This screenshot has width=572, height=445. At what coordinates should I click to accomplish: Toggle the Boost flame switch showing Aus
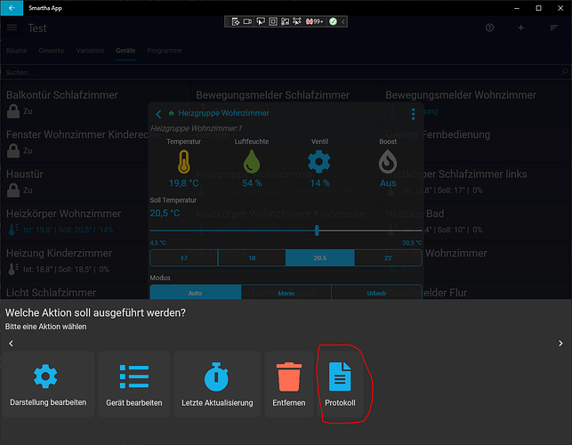[388, 162]
